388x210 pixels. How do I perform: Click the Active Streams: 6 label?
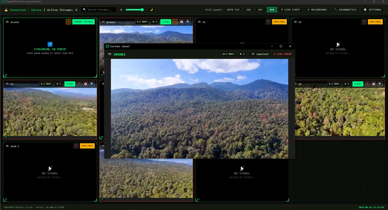coord(62,10)
